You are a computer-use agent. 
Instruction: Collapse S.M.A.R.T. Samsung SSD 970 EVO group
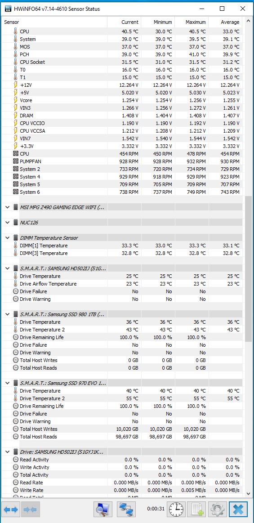(7, 383)
